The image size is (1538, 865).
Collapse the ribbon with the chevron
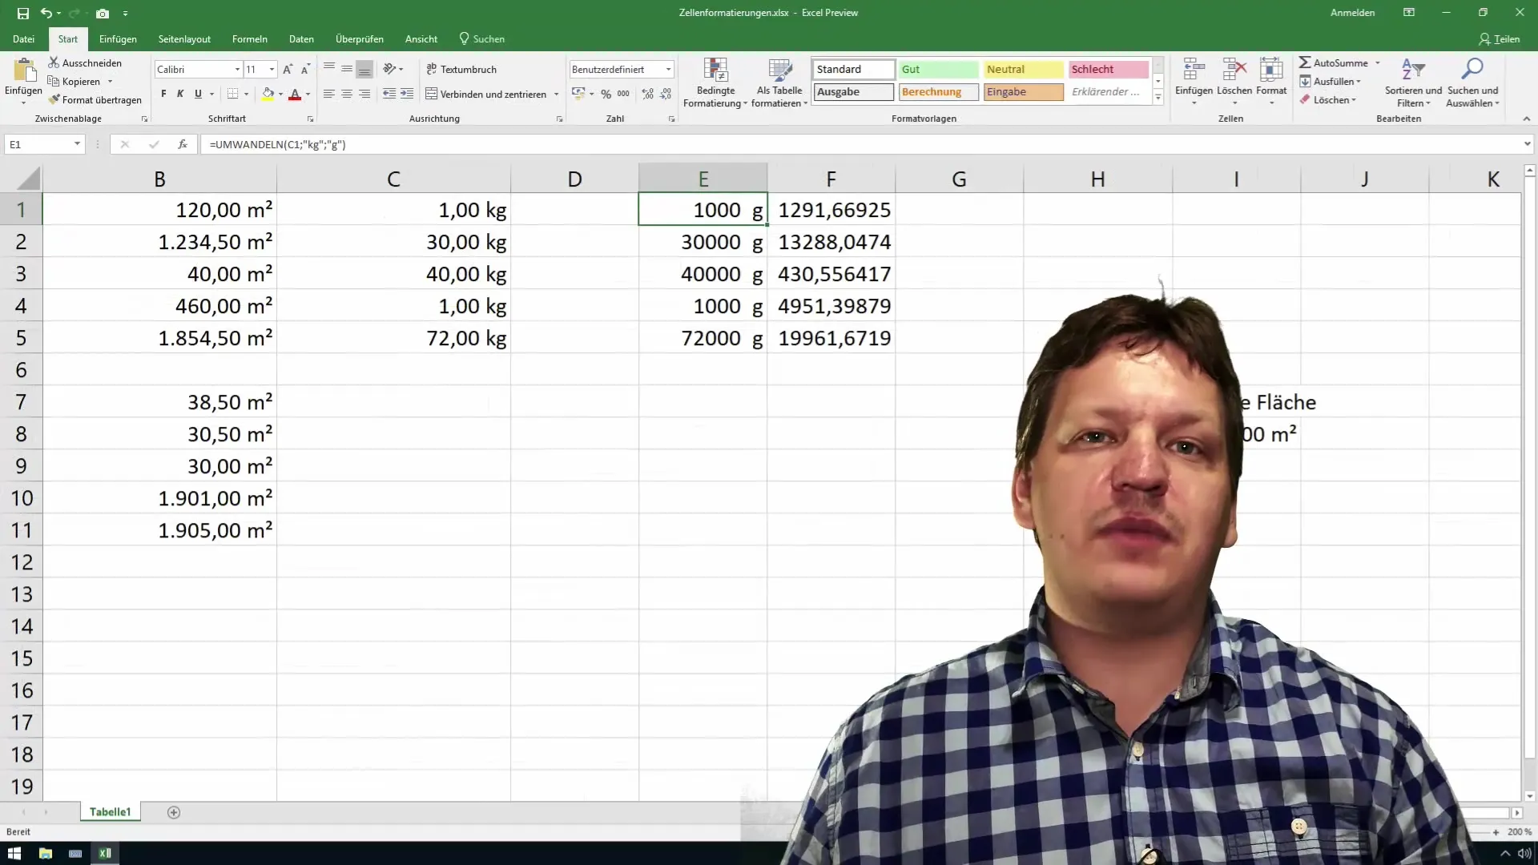(x=1526, y=119)
